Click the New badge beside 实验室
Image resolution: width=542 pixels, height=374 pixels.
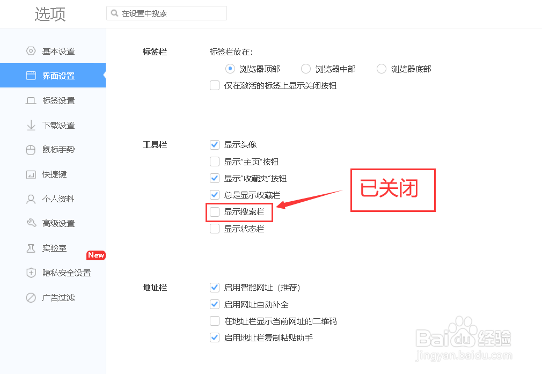pos(96,255)
